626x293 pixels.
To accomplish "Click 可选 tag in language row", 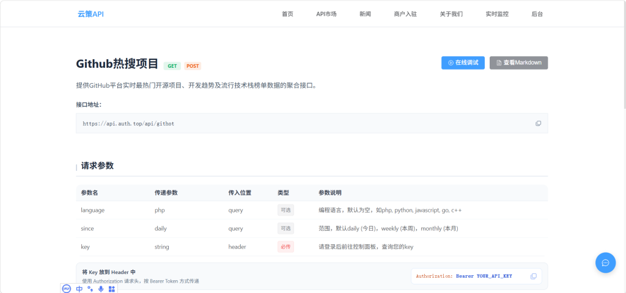I will coord(286,210).
